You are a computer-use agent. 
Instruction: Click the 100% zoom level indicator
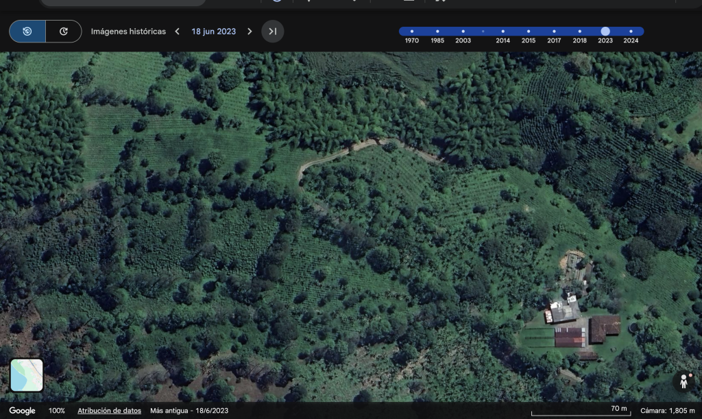coord(57,411)
